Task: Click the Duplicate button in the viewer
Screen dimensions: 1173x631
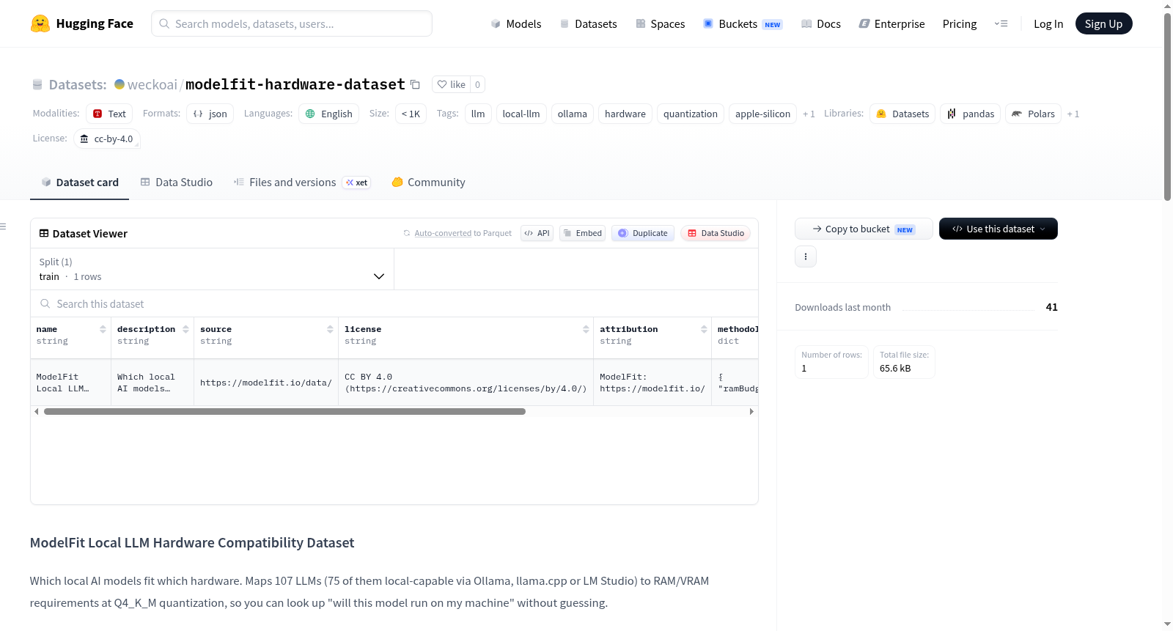Action: click(642, 233)
